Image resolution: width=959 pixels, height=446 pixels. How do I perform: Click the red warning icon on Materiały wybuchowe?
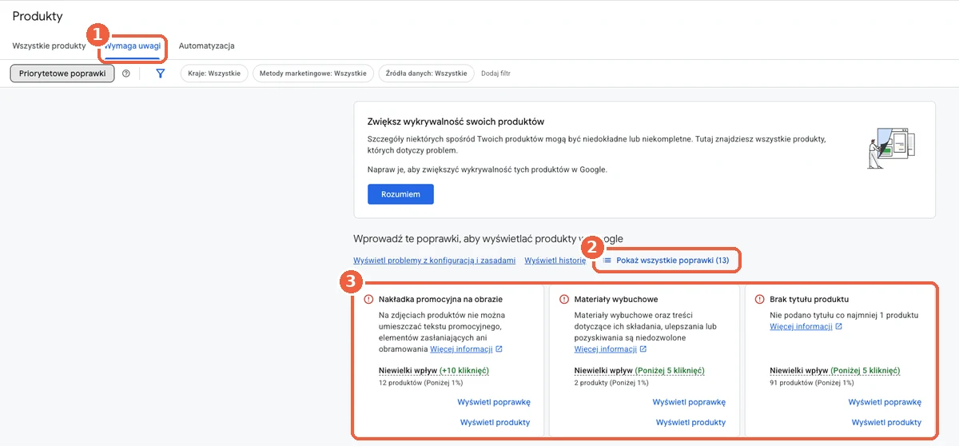pos(564,299)
